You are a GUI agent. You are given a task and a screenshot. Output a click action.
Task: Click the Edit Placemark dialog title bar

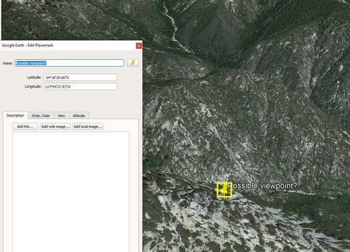pos(68,45)
